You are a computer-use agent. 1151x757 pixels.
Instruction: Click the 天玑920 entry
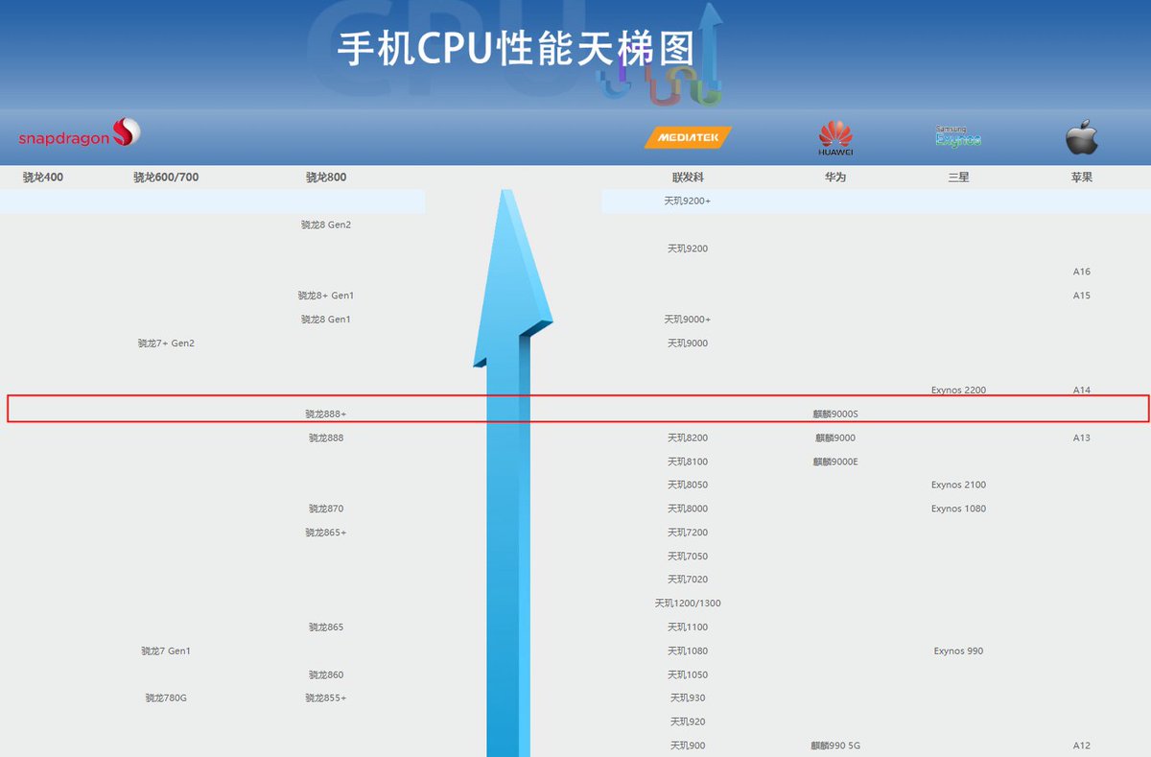coord(688,722)
